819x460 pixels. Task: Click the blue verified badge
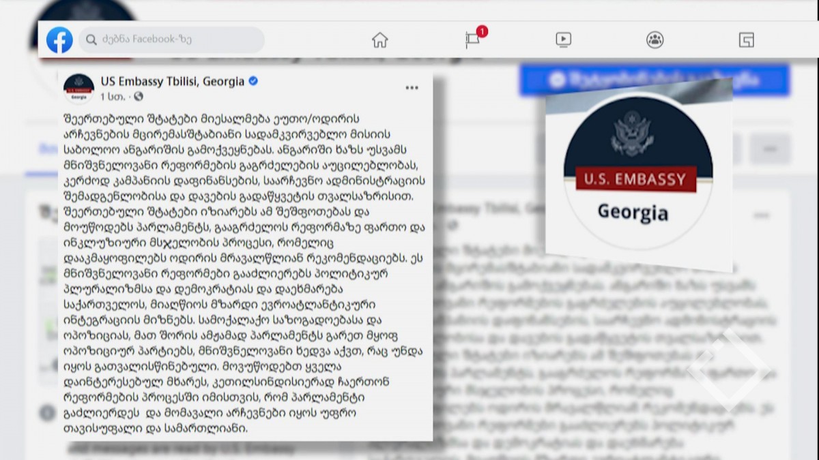[x=253, y=81]
